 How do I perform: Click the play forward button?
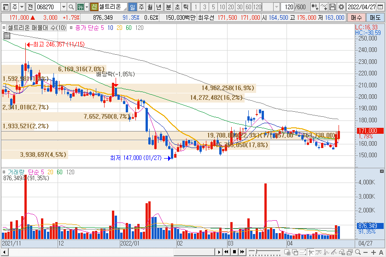tap(219, 252)
